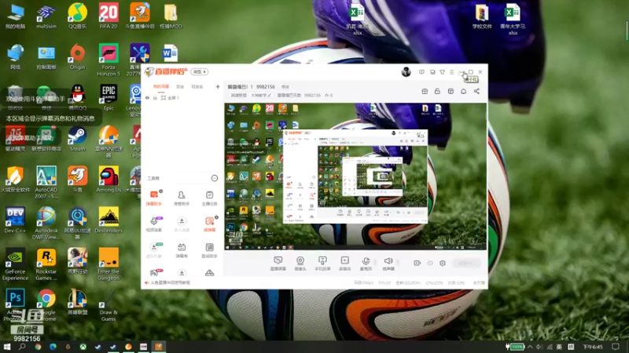Open the lyrics assistant tool icon
This screenshot has width=629, height=353.
[209, 250]
